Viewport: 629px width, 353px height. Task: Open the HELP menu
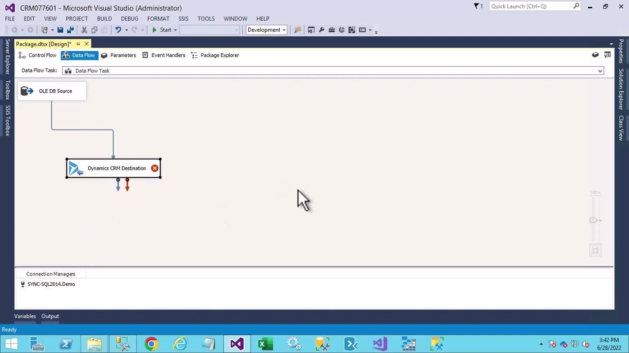click(x=262, y=19)
